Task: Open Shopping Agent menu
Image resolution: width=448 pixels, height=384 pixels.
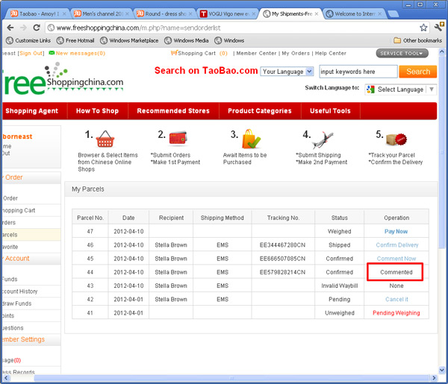Action: click(31, 111)
